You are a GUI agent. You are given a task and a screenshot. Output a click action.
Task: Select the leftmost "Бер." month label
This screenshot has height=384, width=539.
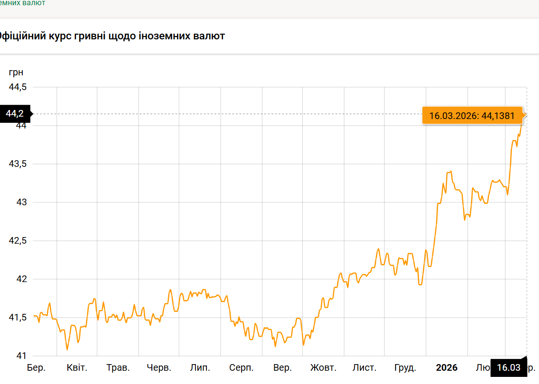click(x=36, y=368)
